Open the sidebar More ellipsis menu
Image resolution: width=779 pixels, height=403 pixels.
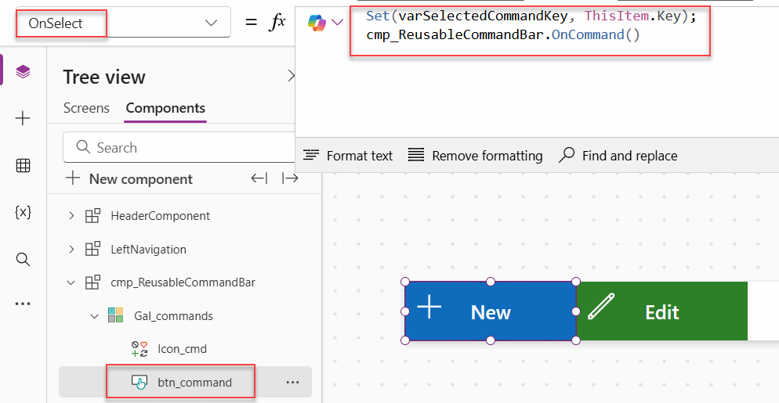coord(23,304)
